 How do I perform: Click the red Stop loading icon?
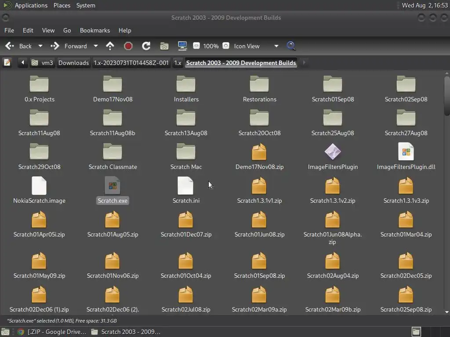tap(128, 46)
